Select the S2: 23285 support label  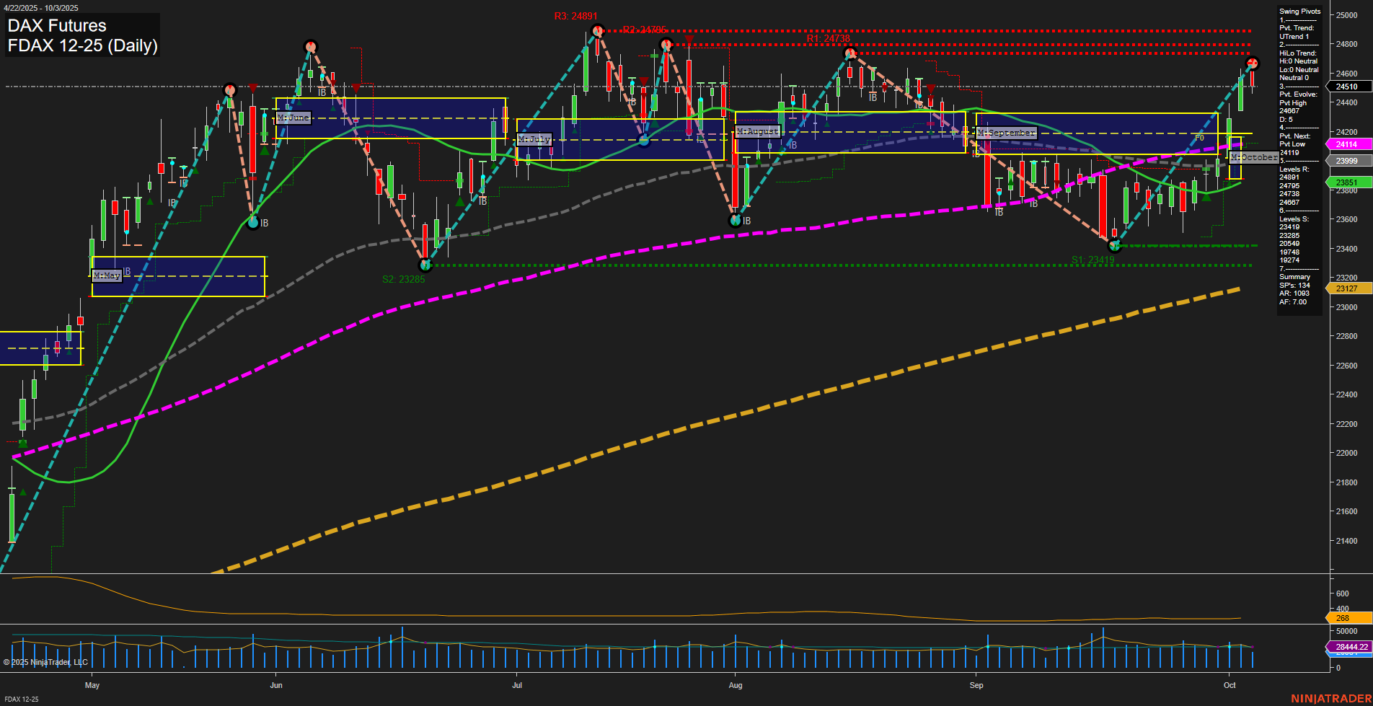coord(403,278)
